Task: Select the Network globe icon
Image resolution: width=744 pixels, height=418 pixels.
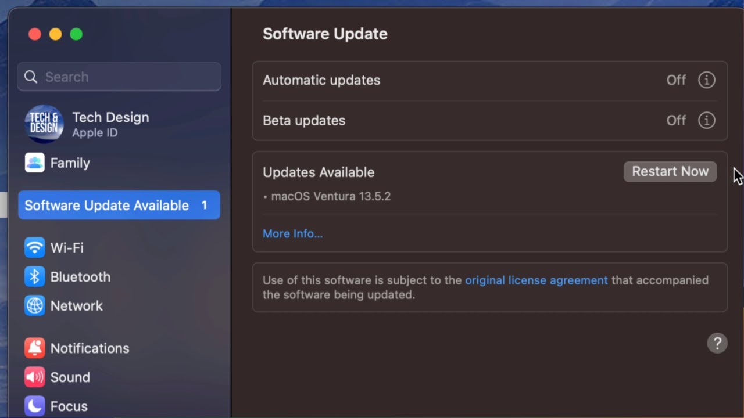Action: pos(35,306)
